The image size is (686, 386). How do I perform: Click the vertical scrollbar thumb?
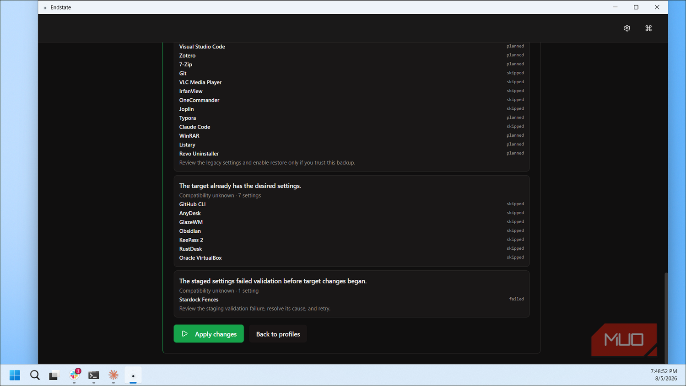click(x=666, y=317)
